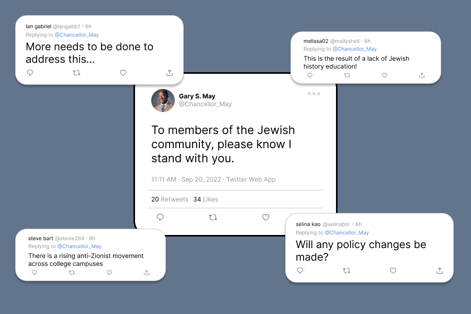This screenshot has width=471, height=314.
Task: Open @Chancellor_May link in selina kao's reply
Action: tap(346, 233)
